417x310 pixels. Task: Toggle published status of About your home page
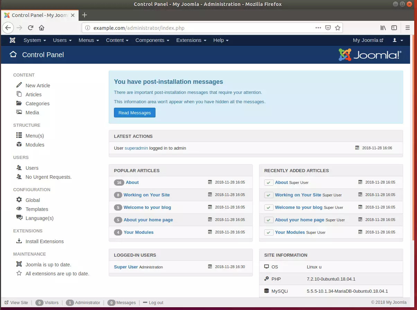click(x=269, y=220)
